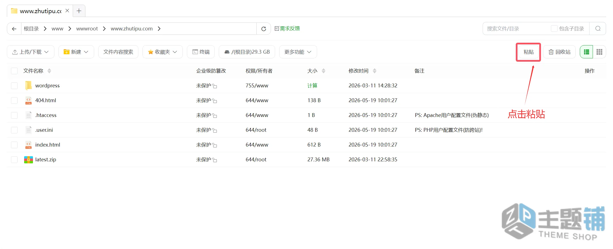Image resolution: width=613 pixels, height=249 pixels.
Task: Check the index.html checkbox
Action: click(14, 145)
